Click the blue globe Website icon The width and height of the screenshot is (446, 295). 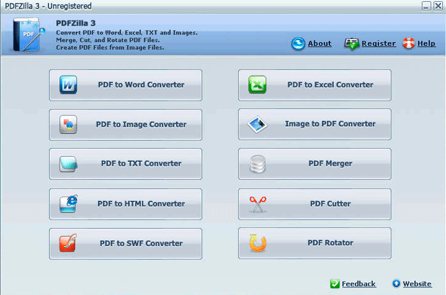[396, 284]
